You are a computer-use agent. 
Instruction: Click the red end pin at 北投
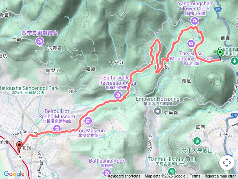19,147
